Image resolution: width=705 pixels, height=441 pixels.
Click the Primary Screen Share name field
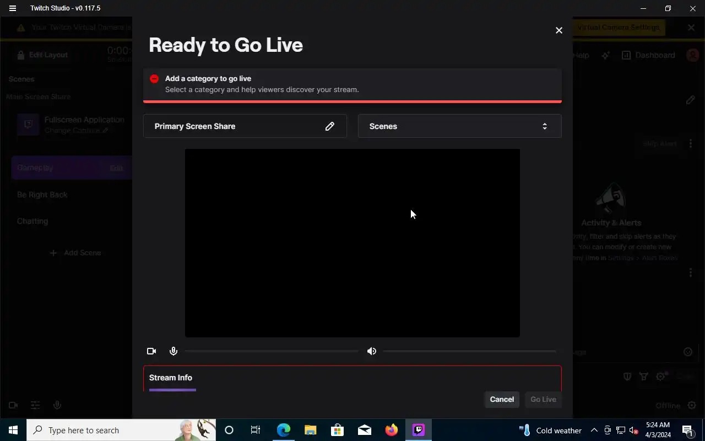tap(245, 126)
